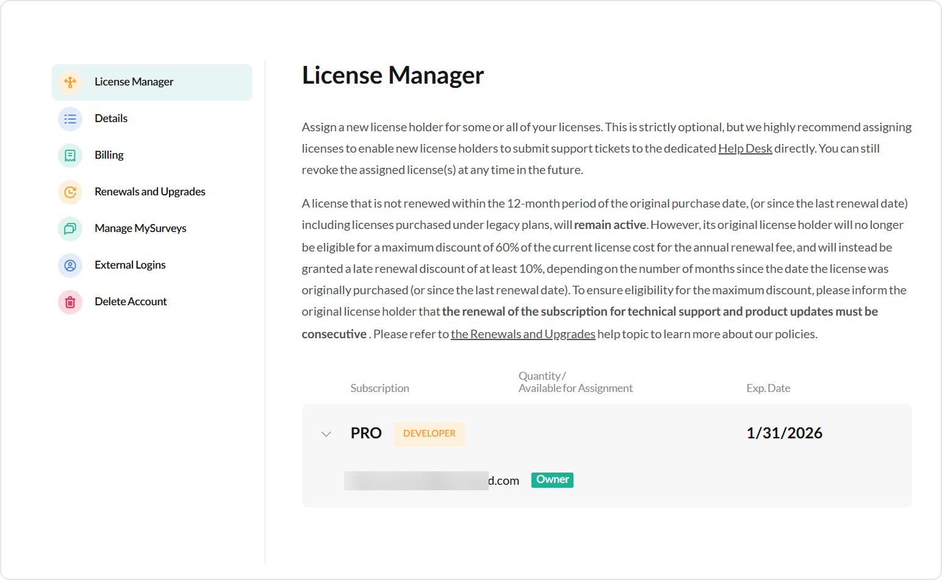Click the Renewals and Upgrades icon
This screenshot has width=942, height=580.
70,192
